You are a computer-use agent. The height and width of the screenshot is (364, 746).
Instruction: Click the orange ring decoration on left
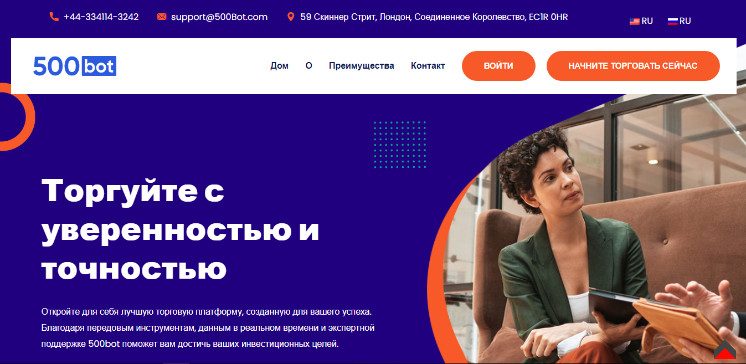(x=15, y=117)
